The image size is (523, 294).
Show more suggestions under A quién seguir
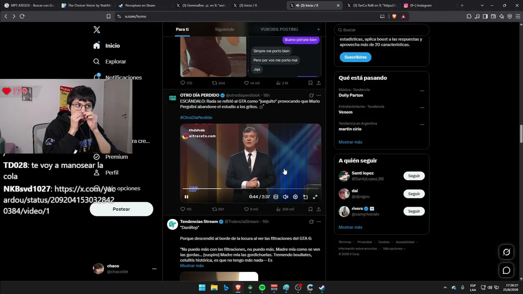350,227
